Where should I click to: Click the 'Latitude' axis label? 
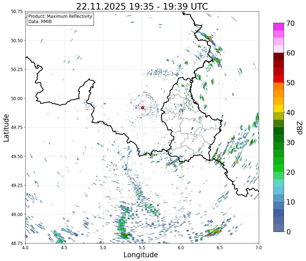click(x=6, y=127)
